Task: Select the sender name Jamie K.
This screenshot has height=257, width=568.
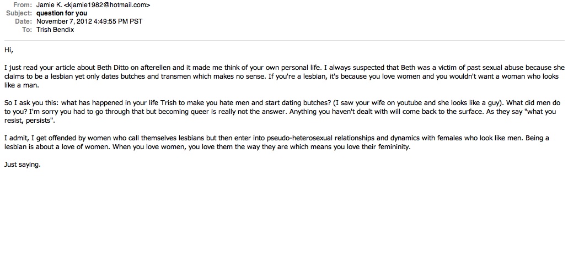Action: [49, 5]
